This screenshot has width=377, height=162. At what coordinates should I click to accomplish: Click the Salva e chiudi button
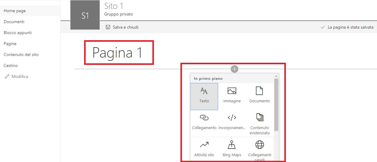point(122,27)
